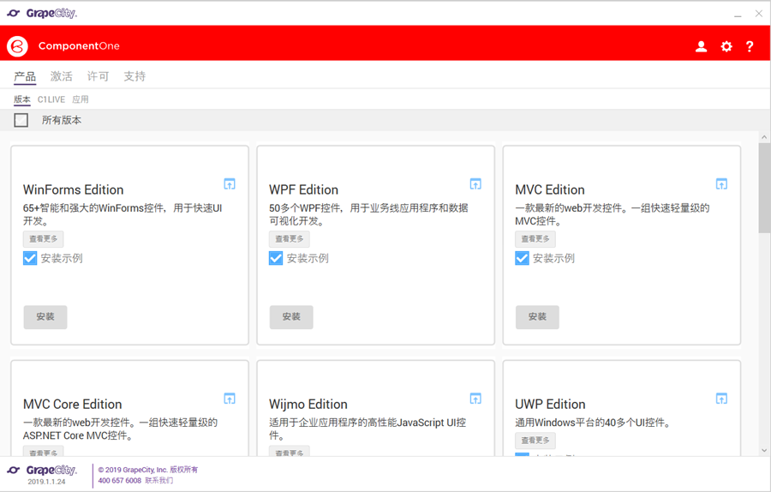Expand 查看更多 under WPF Edition

289,239
